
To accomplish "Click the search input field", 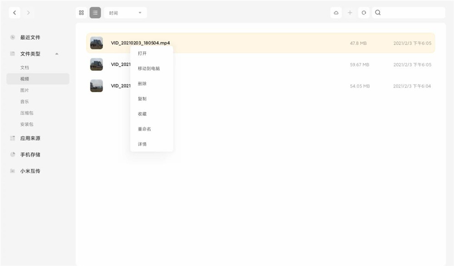I will click(408, 12).
